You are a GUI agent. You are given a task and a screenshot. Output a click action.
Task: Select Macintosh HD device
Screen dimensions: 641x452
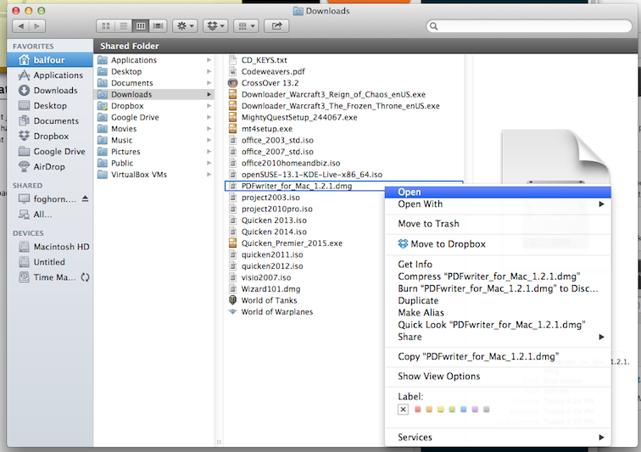point(50,247)
